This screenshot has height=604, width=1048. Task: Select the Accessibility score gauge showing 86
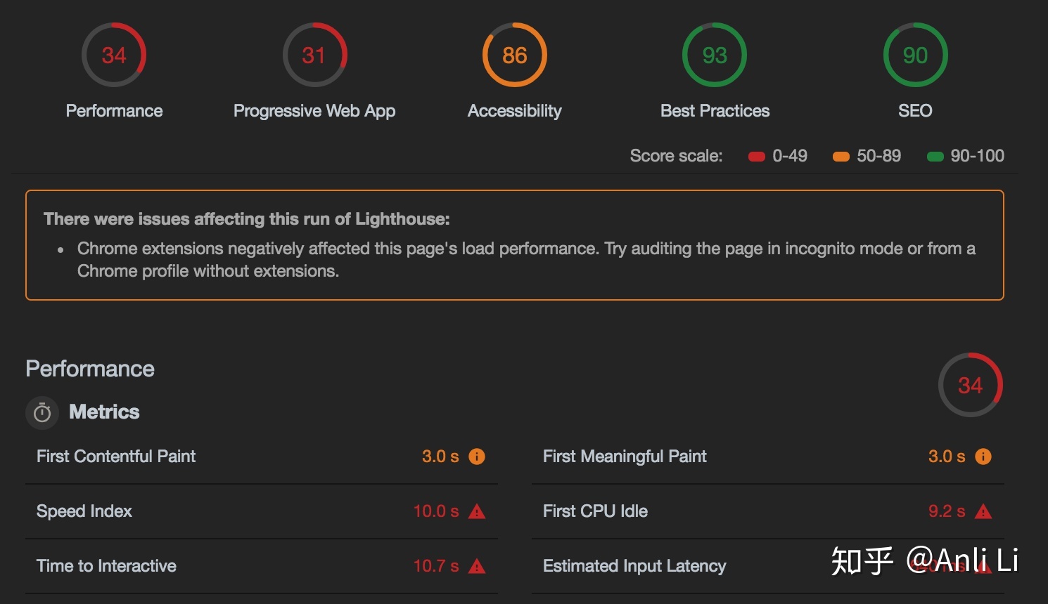point(515,55)
